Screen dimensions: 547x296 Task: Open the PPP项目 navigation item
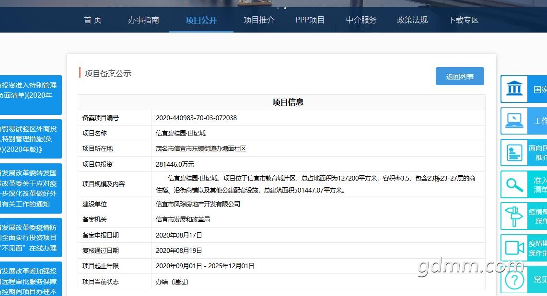[310, 20]
